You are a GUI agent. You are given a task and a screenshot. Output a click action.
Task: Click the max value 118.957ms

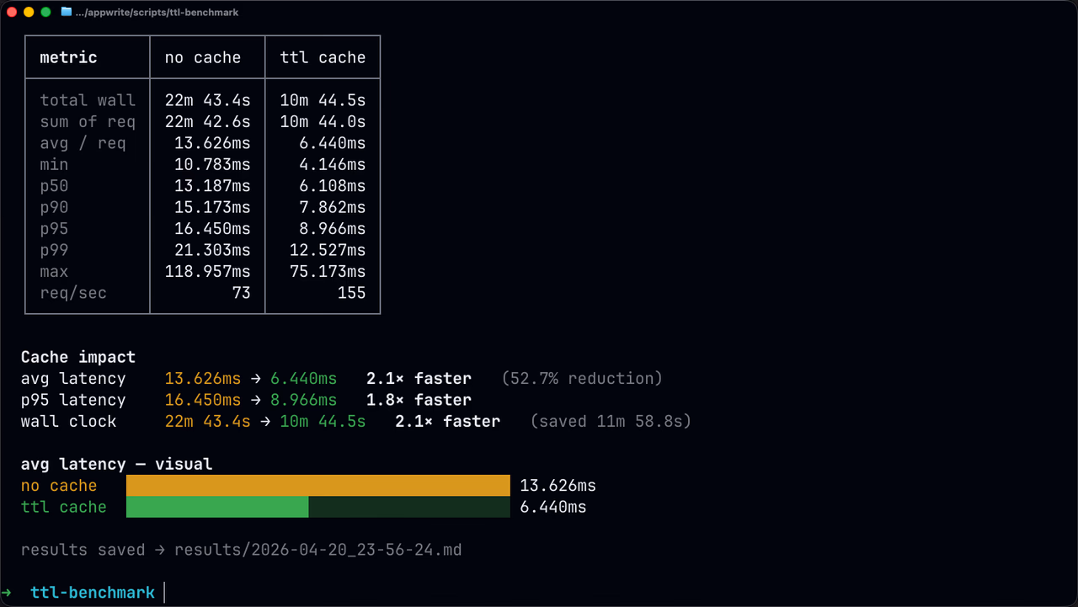[x=208, y=271]
